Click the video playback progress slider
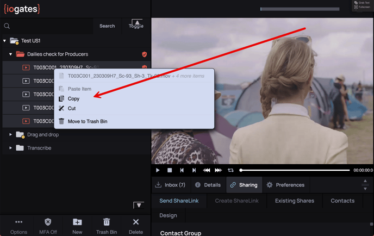The height and width of the screenshot is (236, 374). [295, 170]
